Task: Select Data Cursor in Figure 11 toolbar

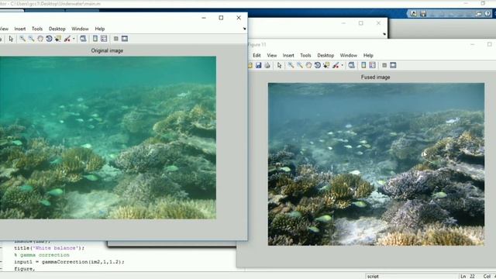Action: pyautogui.click(x=326, y=65)
